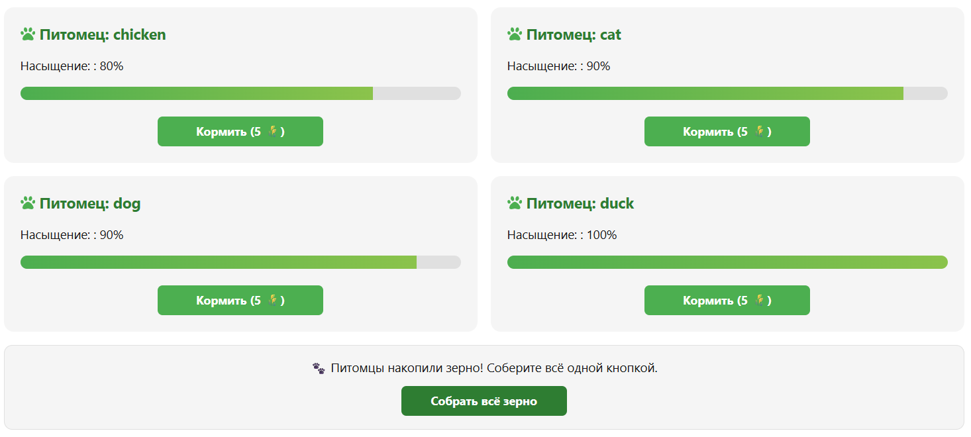Click the duck's full satiety bar
This screenshot has height=437, width=971.
coord(727,262)
